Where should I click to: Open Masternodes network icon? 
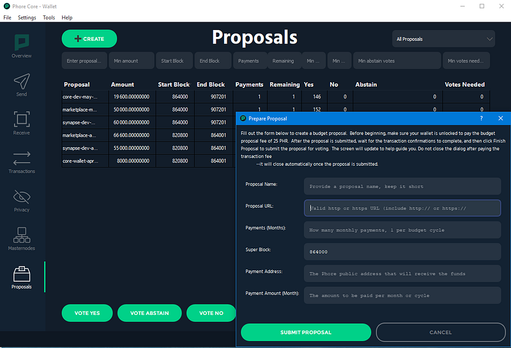[x=22, y=235]
